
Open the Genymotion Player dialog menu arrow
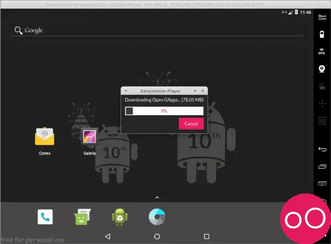(126, 91)
